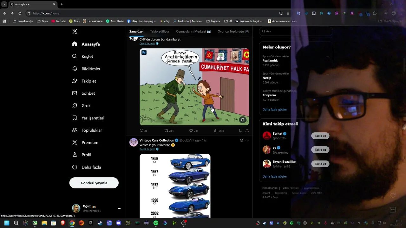
Task: Open #deprem trending topic
Action: (x=269, y=95)
